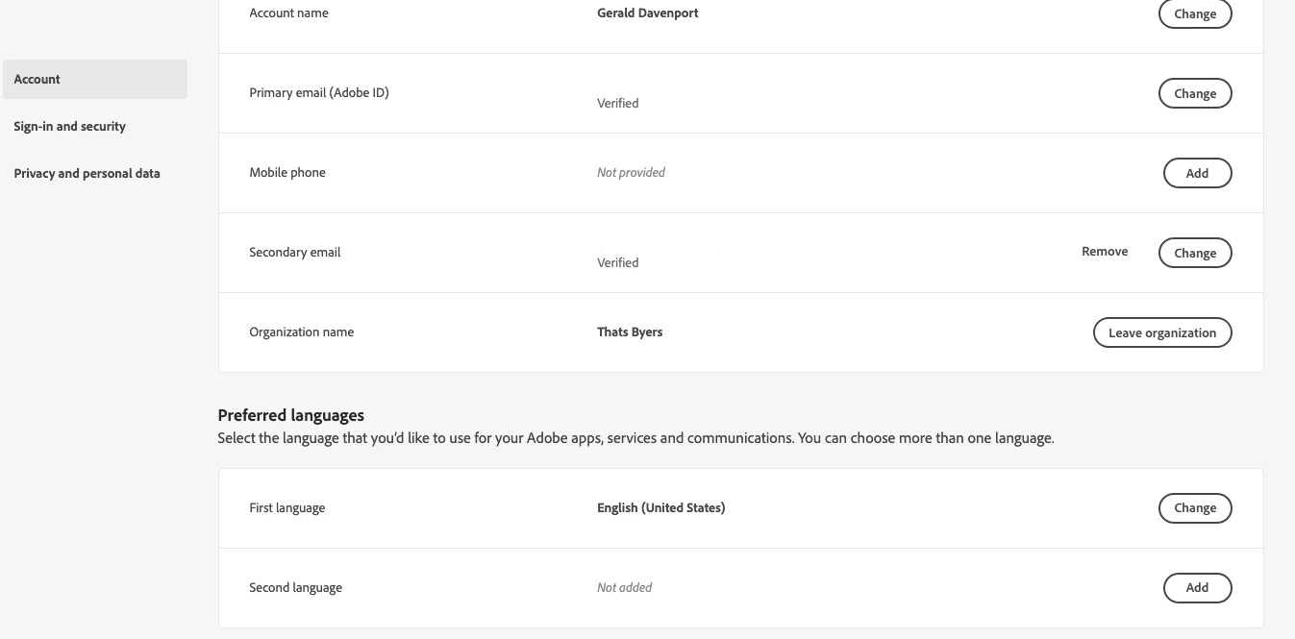This screenshot has width=1295, height=639.
Task: Click the name Gerald Davenport
Action: pos(647,13)
